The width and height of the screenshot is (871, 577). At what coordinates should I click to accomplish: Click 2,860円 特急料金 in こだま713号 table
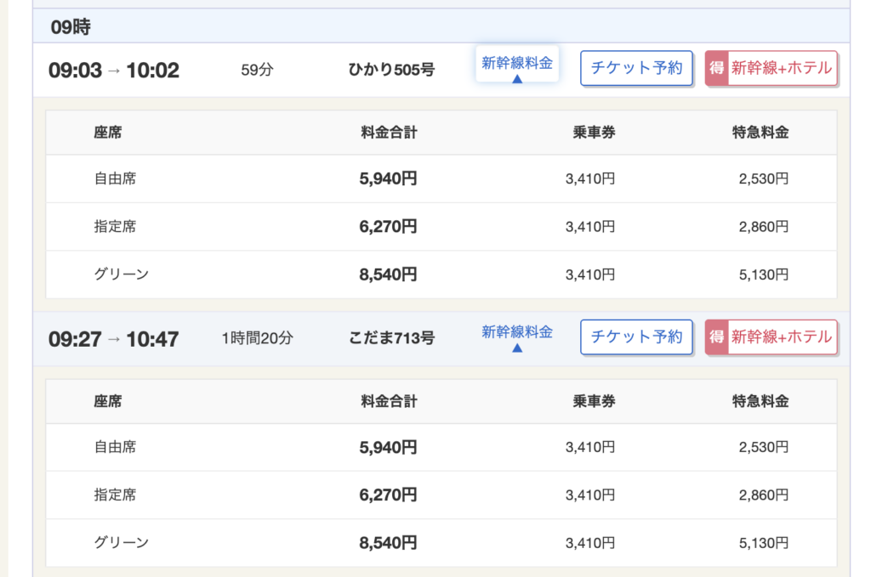pyautogui.click(x=764, y=495)
